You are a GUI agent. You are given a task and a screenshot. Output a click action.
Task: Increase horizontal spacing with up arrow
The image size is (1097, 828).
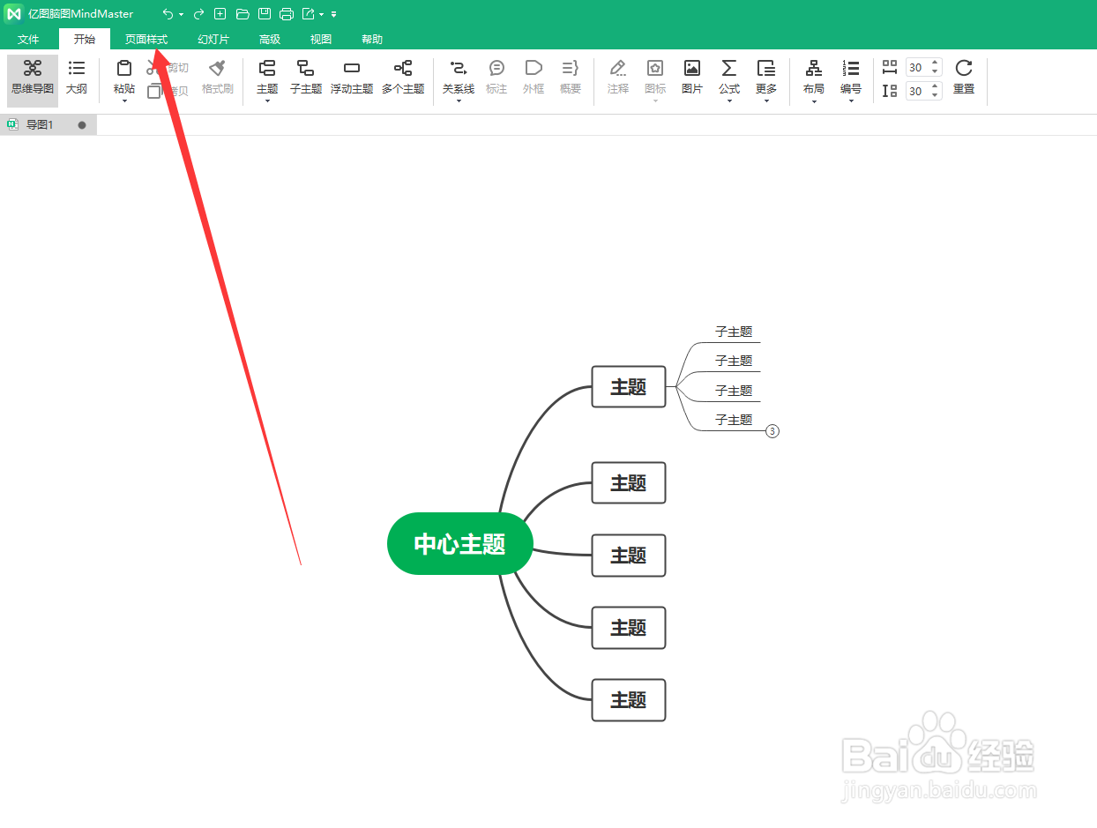click(x=936, y=63)
